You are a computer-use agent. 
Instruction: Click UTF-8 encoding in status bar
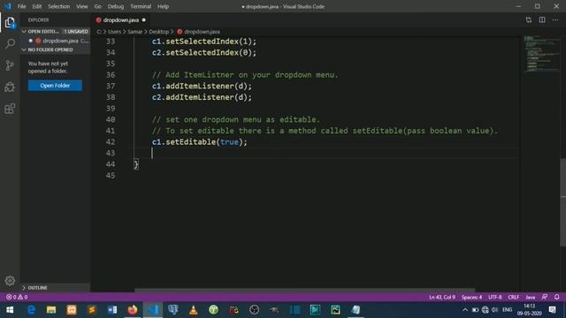(x=495, y=297)
